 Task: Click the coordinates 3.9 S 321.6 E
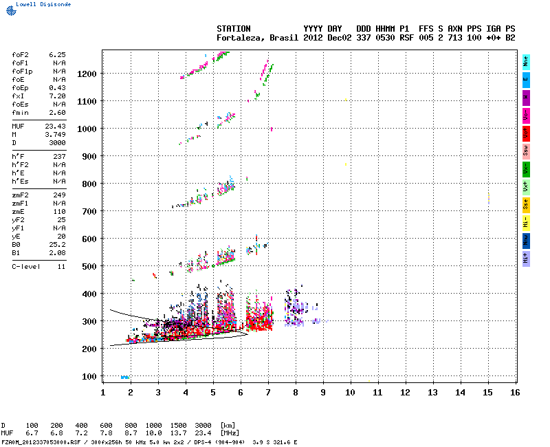[274, 442]
